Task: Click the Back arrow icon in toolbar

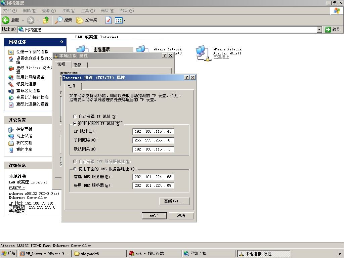Action: pyautogui.click(x=6, y=20)
